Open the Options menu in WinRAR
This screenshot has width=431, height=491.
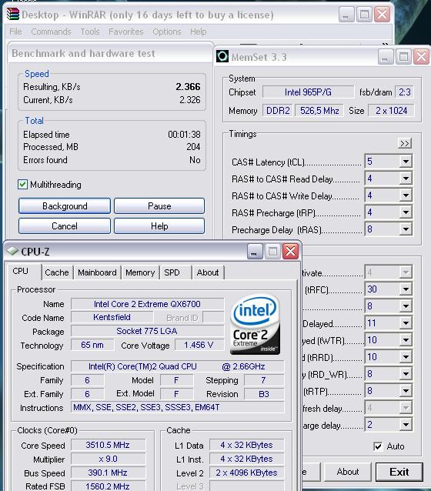(x=167, y=32)
